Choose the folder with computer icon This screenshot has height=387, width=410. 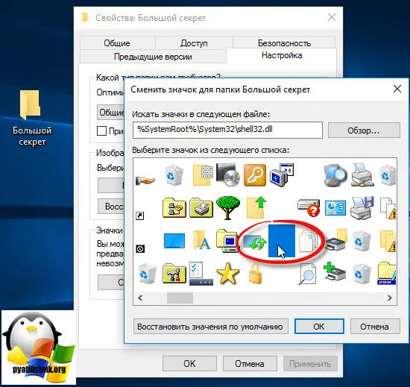pyautogui.click(x=227, y=241)
